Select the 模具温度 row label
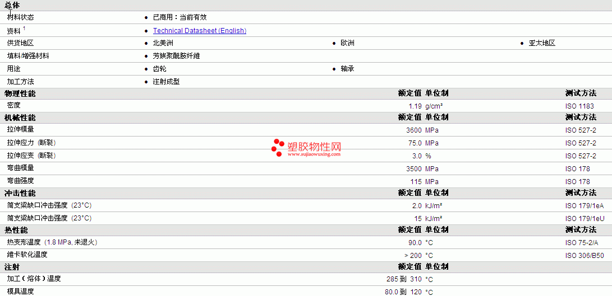 [20, 292]
